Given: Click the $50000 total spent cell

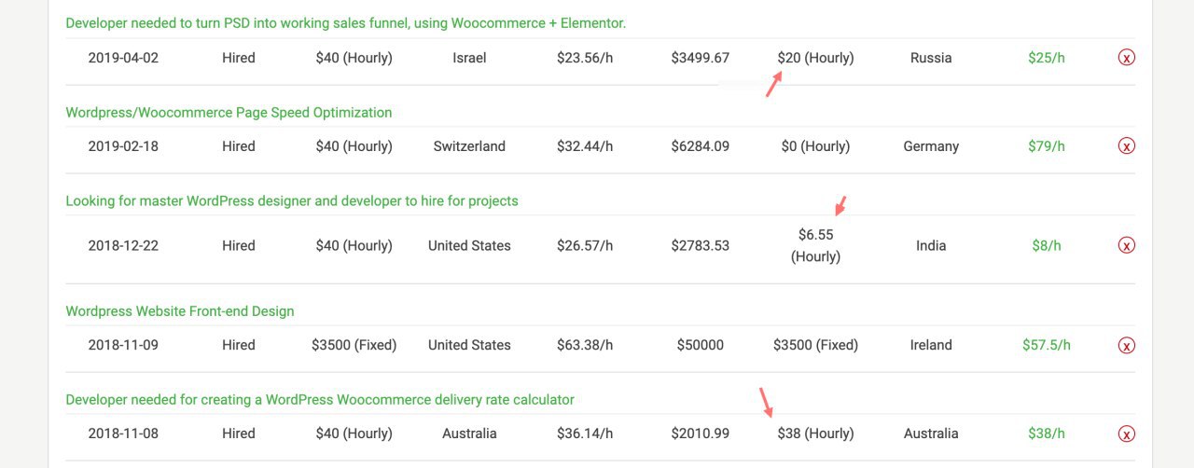Looking at the screenshot, I should tap(701, 345).
